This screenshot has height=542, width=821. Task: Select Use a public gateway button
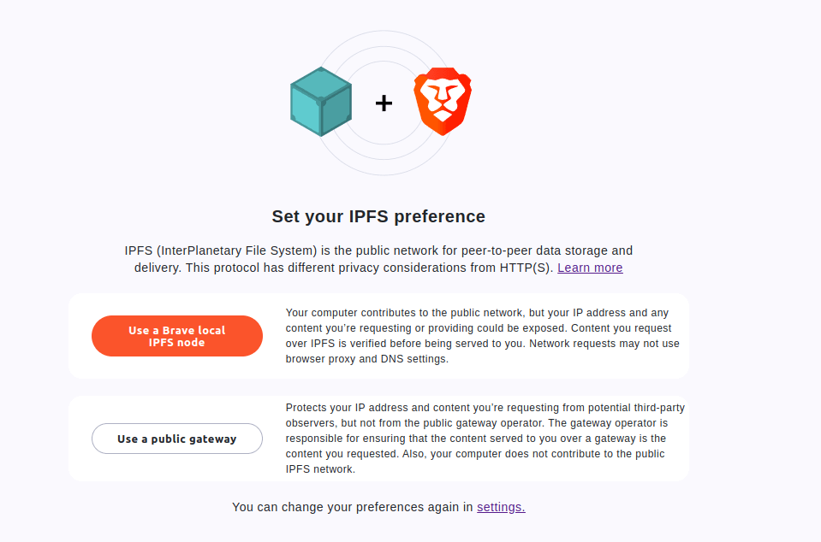[177, 439]
